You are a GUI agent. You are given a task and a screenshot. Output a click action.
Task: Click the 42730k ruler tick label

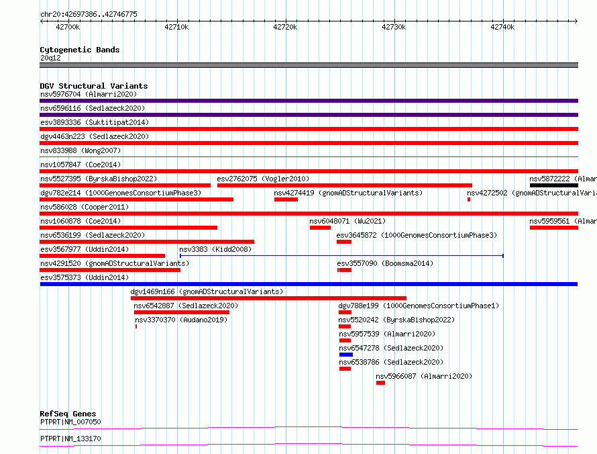394,27
